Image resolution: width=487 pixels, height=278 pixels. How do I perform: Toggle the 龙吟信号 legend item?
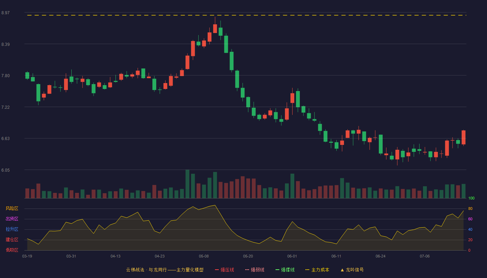click(352, 270)
